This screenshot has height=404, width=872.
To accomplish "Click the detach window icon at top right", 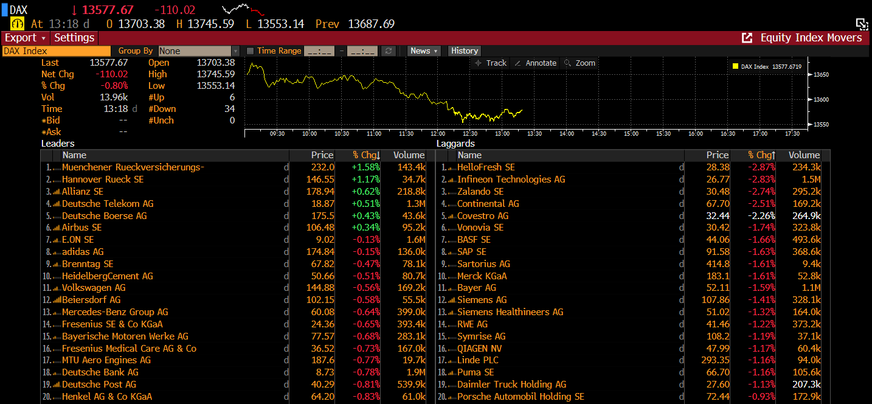I will pos(862,24).
